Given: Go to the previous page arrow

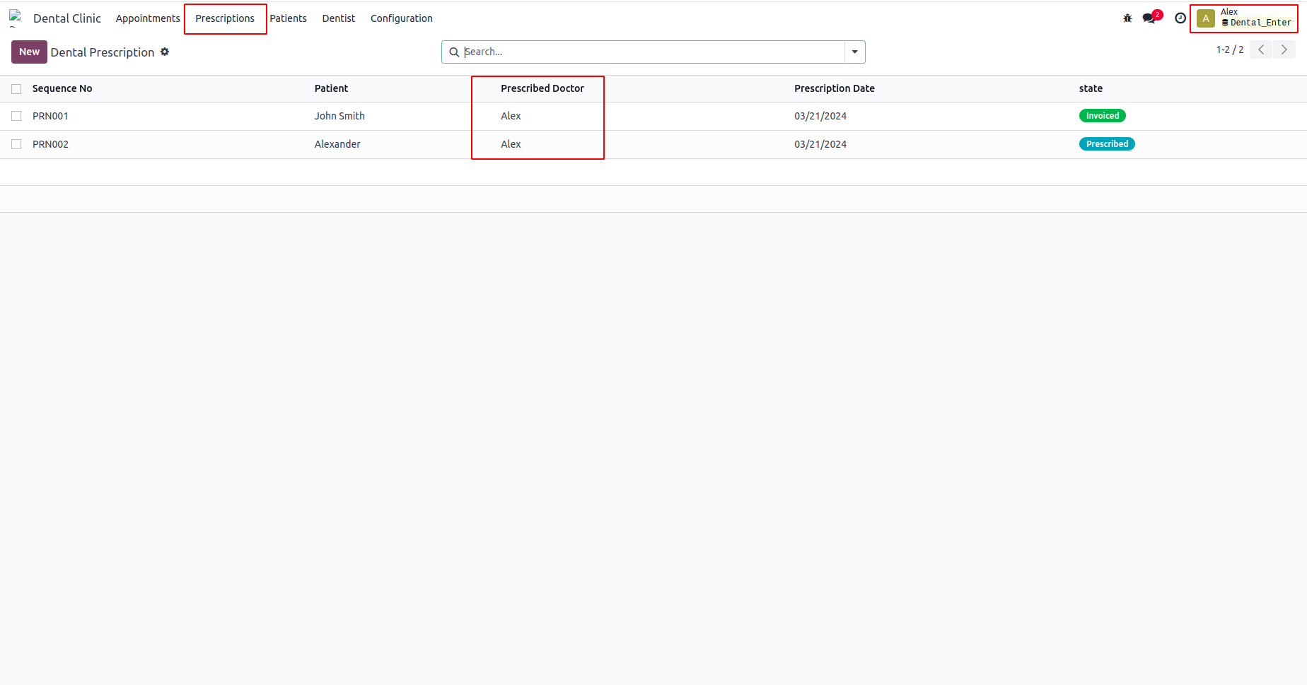Looking at the screenshot, I should click(1261, 49).
